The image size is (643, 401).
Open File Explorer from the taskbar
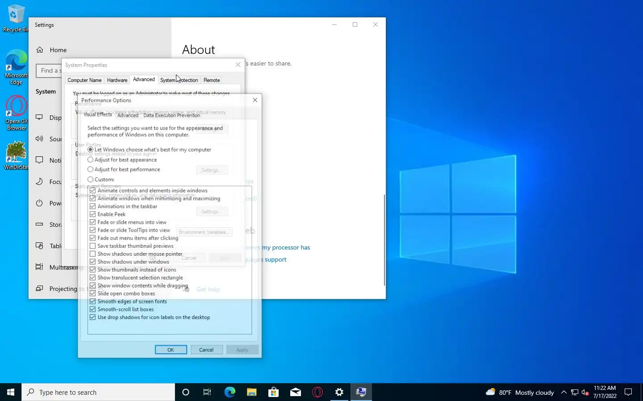(252, 392)
